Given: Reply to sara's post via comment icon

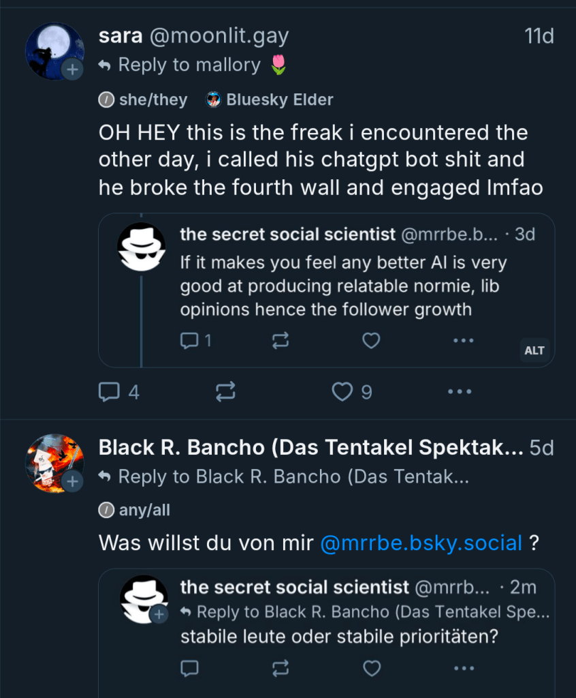Looking at the screenshot, I should [x=110, y=391].
